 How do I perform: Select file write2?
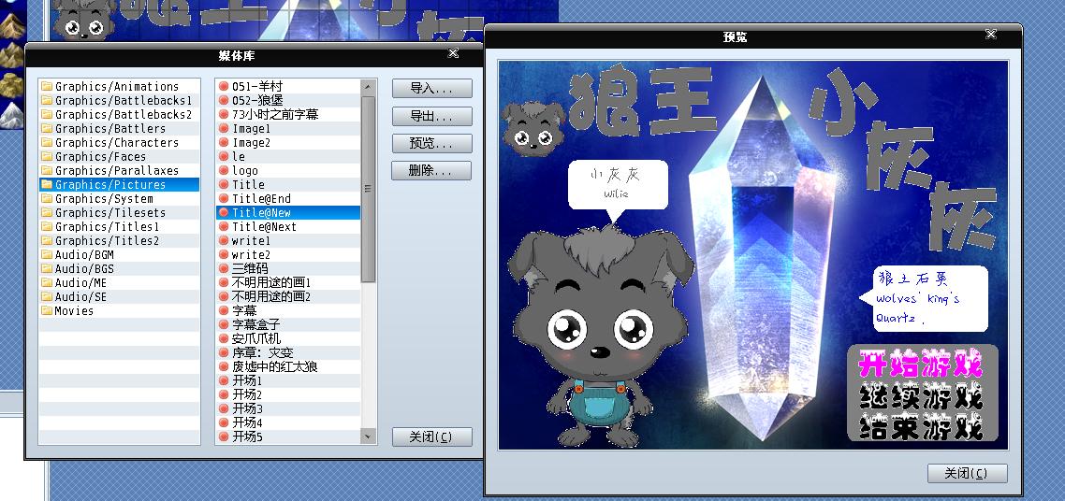288,254
